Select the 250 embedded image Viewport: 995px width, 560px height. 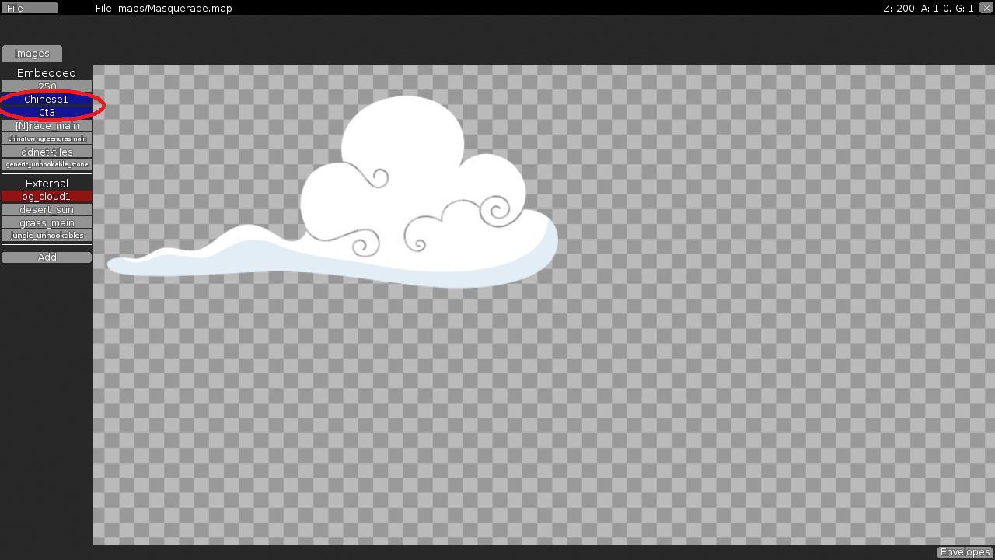[x=47, y=86]
